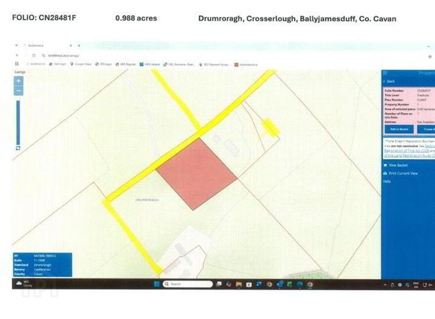Reset map view with the refresh icon below slider
This screenshot has height=319, width=435.
pos(18,148)
